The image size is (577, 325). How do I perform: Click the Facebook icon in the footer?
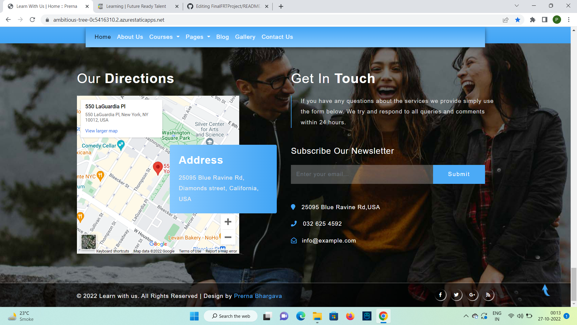(x=441, y=295)
